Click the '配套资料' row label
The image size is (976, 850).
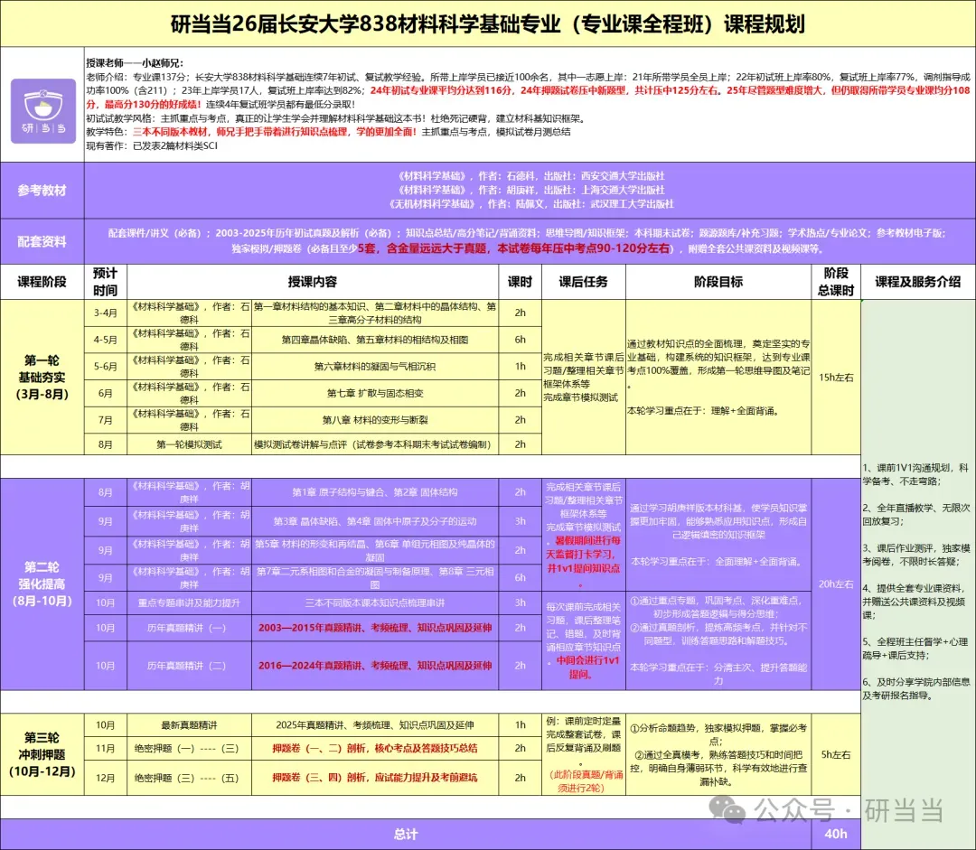(x=42, y=241)
